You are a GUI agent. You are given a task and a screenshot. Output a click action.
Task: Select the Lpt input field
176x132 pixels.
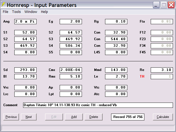pyautogui.click(x=71, y=94)
